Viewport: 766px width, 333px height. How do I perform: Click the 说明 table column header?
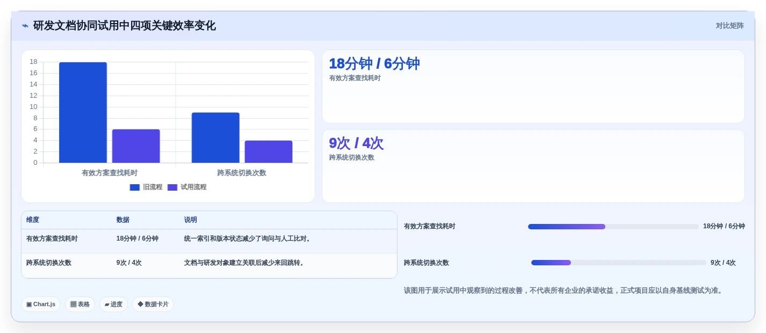191,220
